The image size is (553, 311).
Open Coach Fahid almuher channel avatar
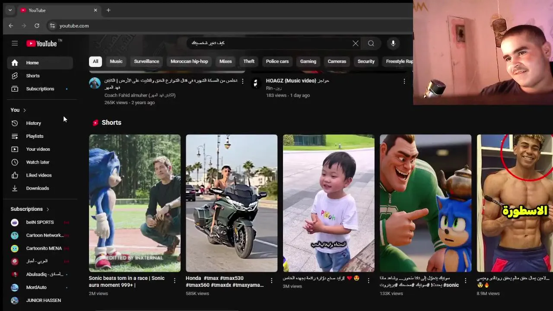(95, 83)
